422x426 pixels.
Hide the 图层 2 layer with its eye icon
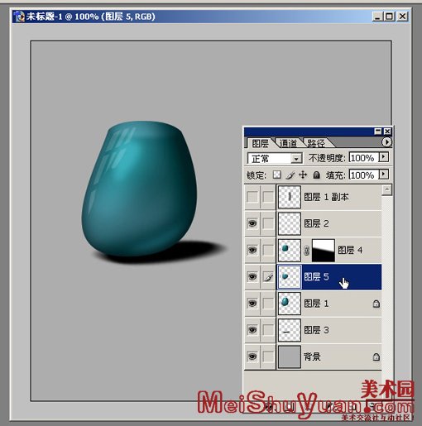click(x=252, y=223)
